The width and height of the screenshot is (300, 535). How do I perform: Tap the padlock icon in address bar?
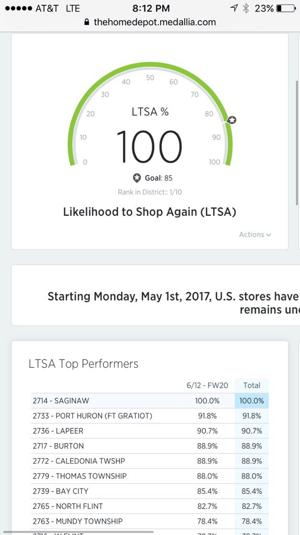[x=87, y=22]
